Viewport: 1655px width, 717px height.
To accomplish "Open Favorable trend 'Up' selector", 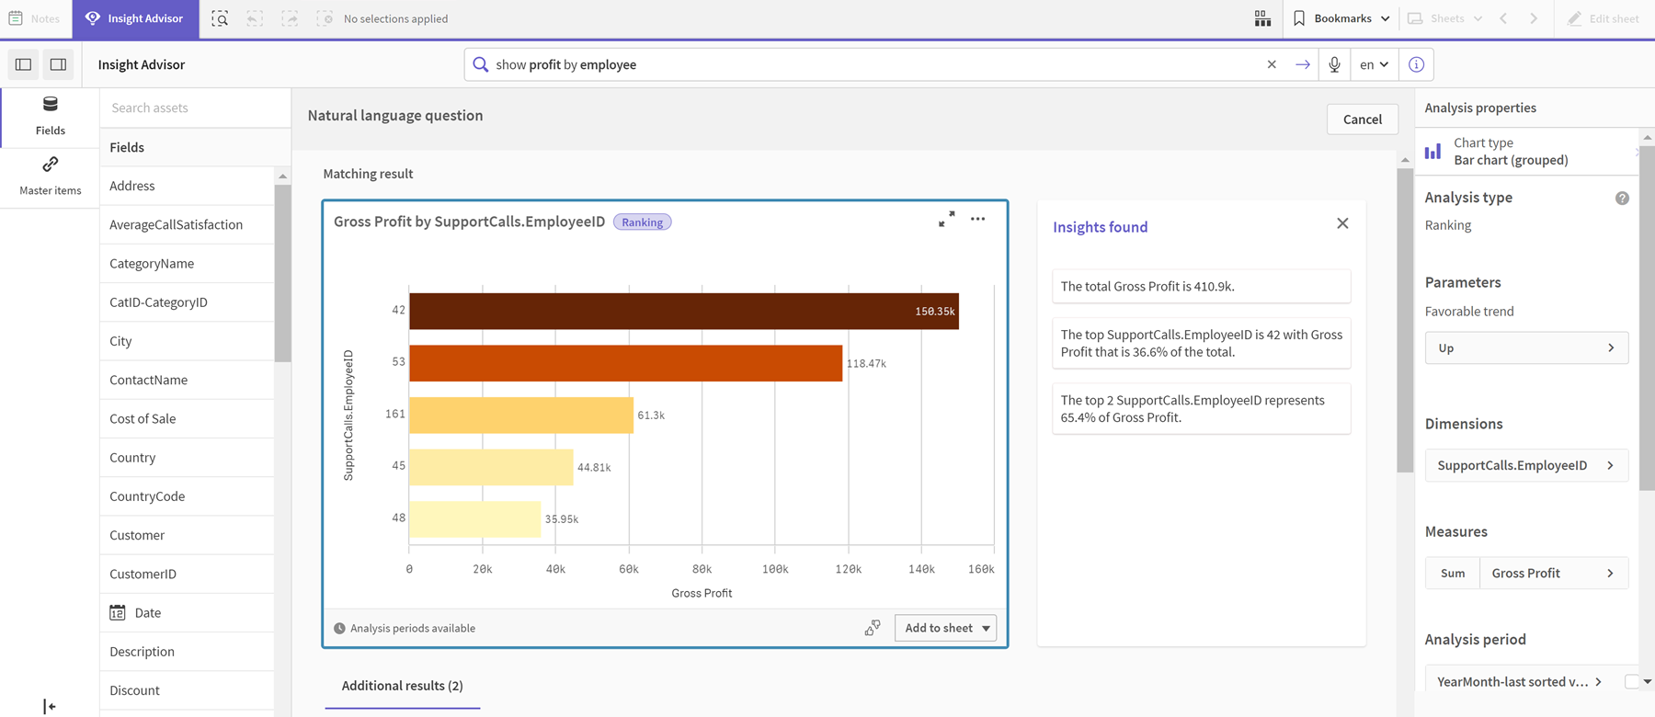I will (1526, 348).
